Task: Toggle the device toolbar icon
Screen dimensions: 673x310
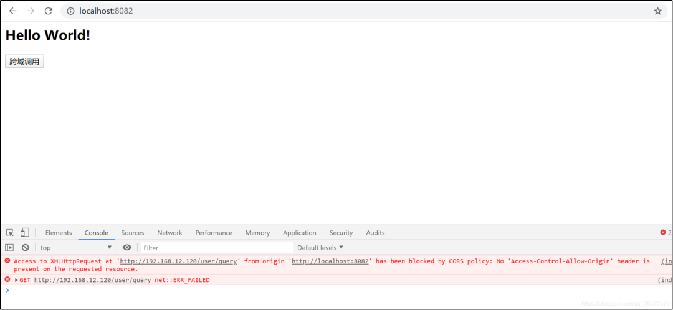Action: click(x=24, y=233)
